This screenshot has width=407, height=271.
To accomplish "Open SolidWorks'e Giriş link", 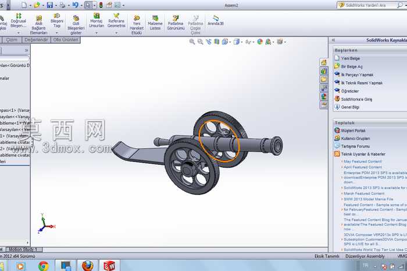I will [356, 99].
